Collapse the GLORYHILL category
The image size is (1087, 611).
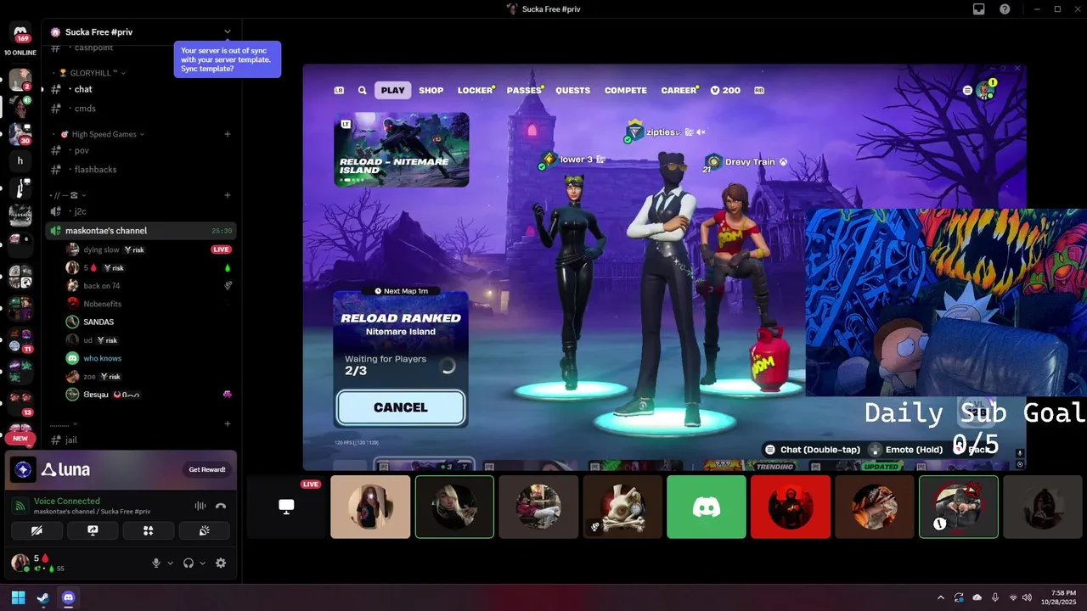[92, 73]
